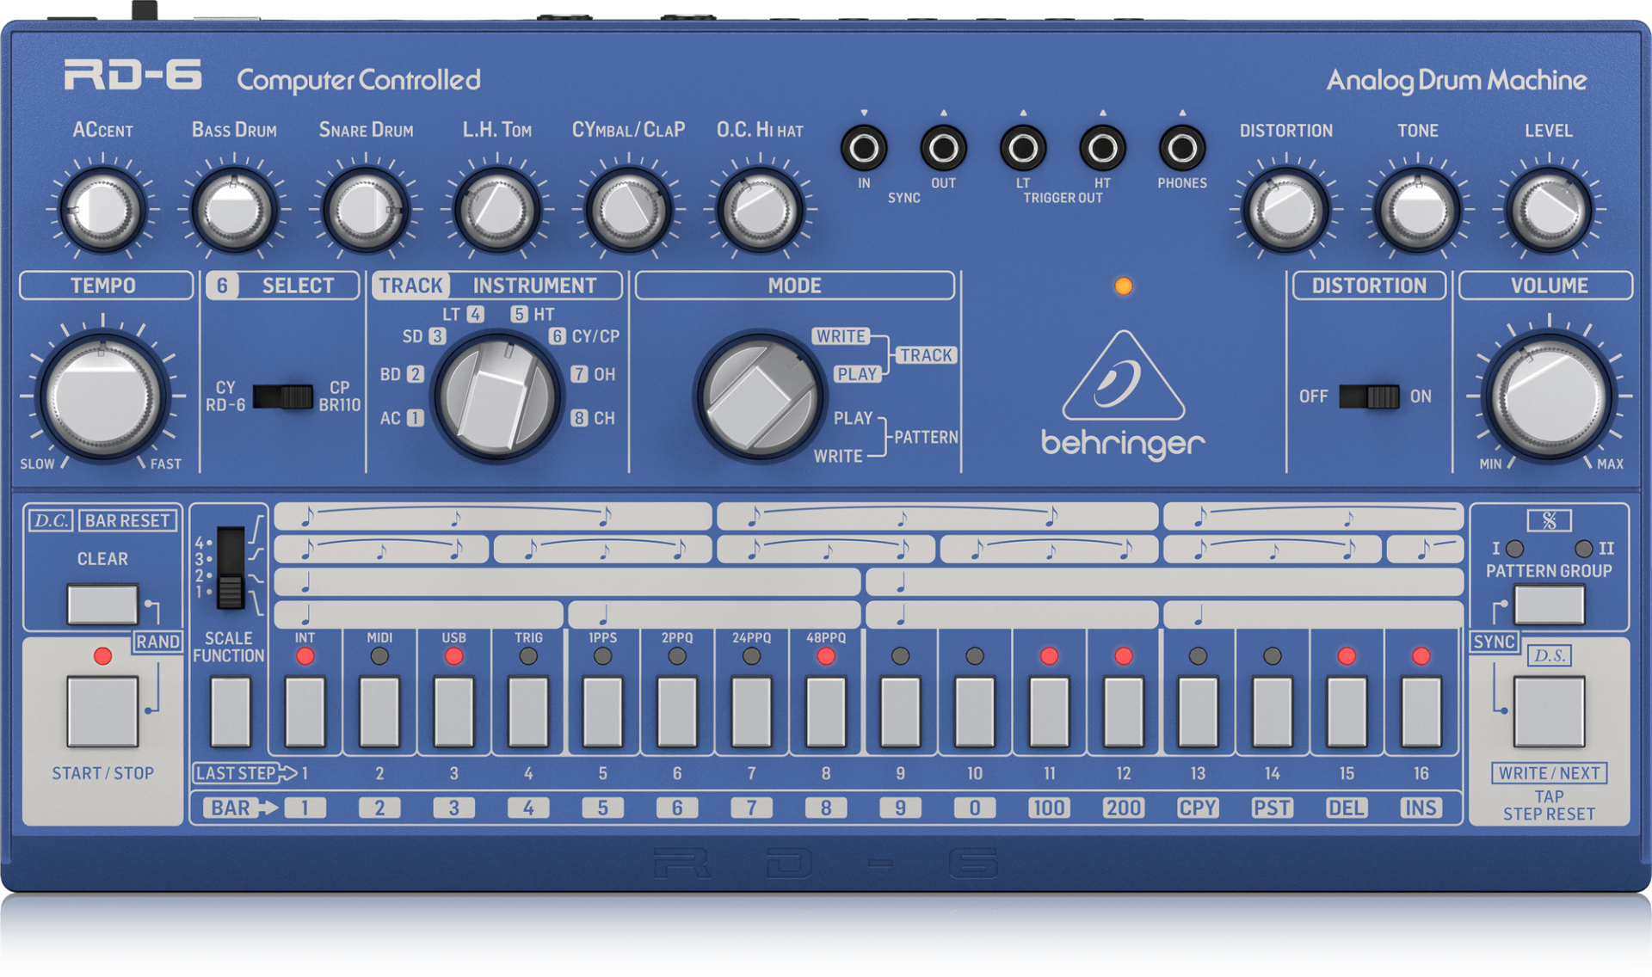Click step button 3 under USB
The image size is (1652, 977).
tap(453, 711)
